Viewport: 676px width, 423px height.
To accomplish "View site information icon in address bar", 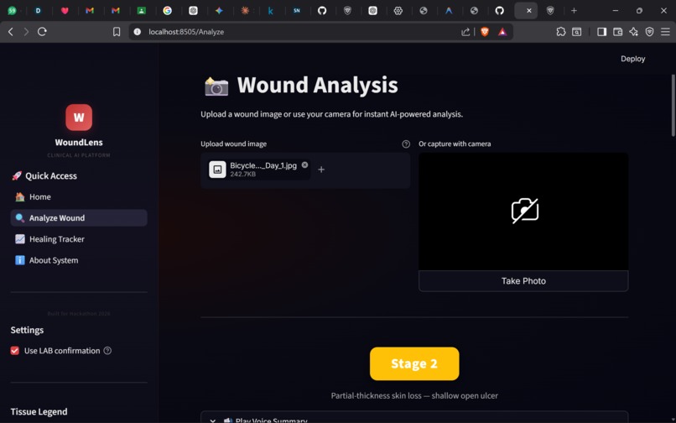I will pos(137,32).
